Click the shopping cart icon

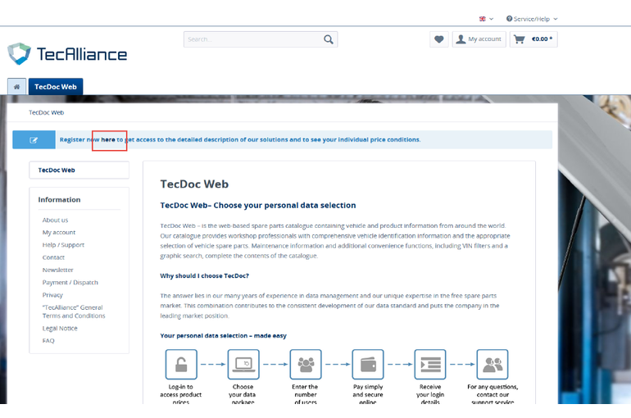click(520, 39)
